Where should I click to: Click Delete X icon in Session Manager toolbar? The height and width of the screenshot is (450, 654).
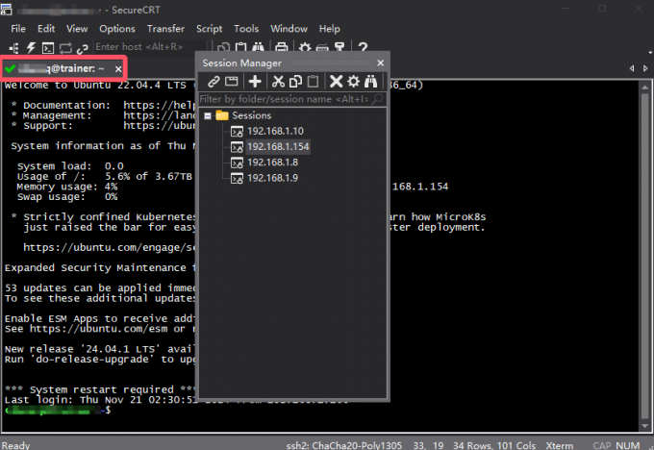(336, 81)
